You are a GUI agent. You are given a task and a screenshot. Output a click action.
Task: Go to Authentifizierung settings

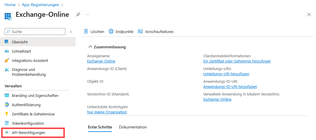(x=26, y=105)
